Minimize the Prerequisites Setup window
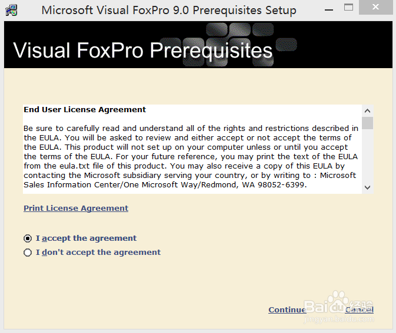Screen dimensions: 396x333 pyautogui.click(x=330, y=9)
